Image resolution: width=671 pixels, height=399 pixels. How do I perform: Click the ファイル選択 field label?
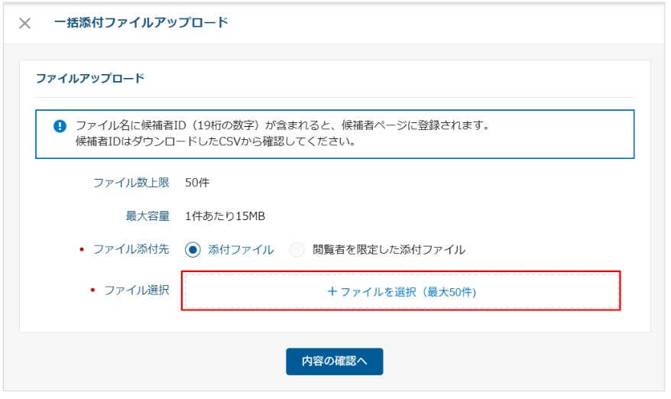tap(136, 290)
